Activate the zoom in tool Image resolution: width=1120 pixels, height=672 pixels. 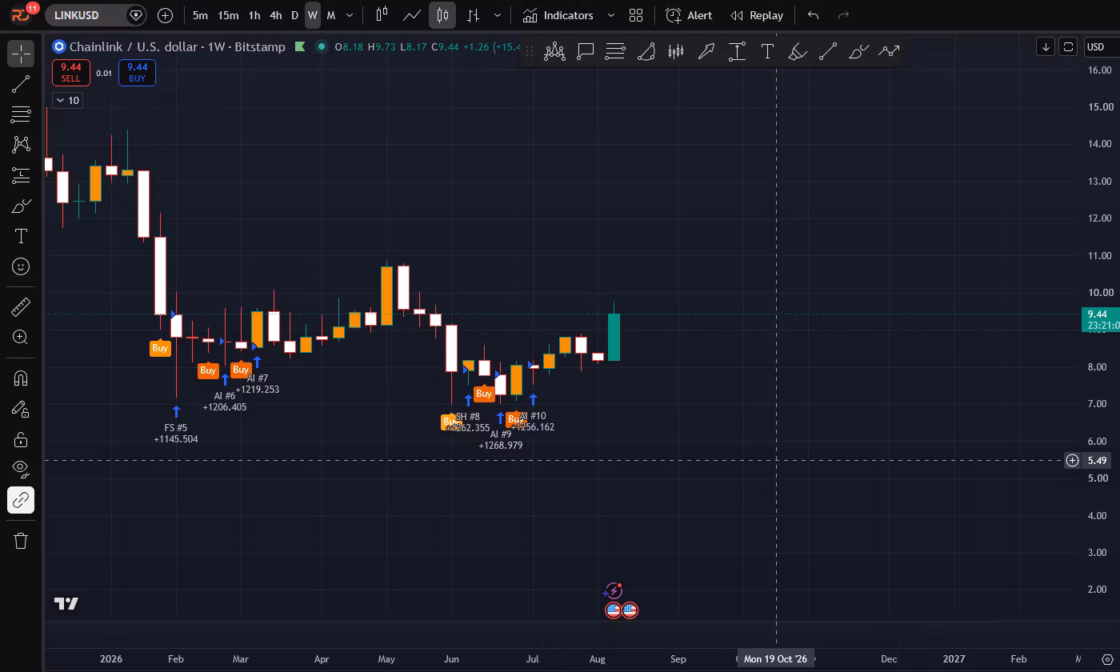click(x=21, y=337)
